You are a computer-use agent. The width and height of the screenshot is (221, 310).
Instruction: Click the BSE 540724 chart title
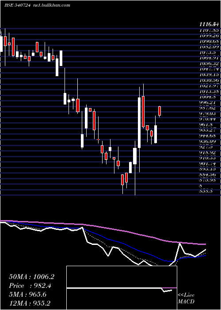point(17,5)
